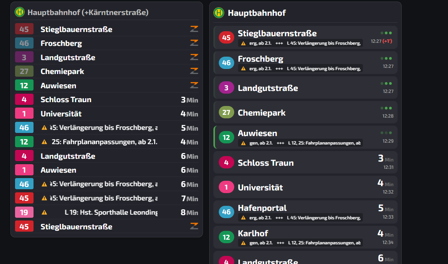448x264 pixels.
Task: Click the "Hauptbahnhof" title of the right panel
Action: (257, 13)
